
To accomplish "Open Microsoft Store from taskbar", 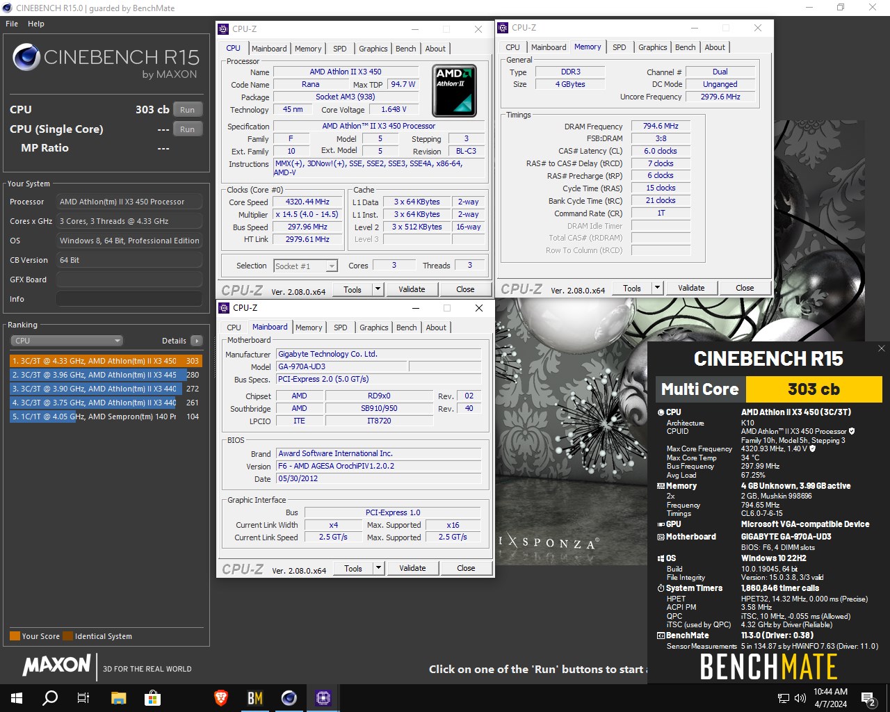I will [x=152, y=698].
